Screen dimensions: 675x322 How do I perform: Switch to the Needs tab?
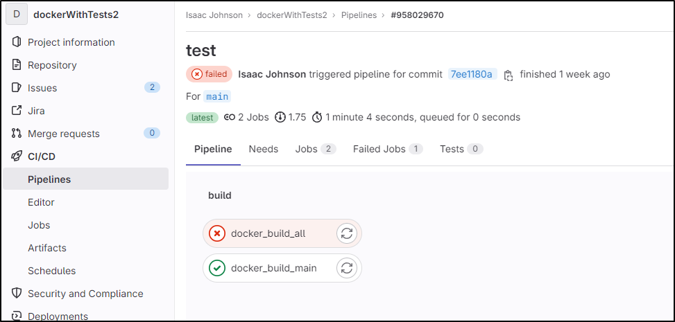click(264, 149)
